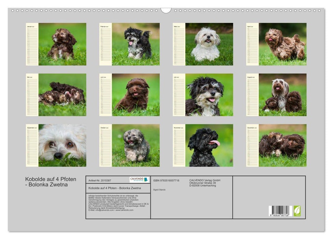Click the ISBN 9783516007718 text
Viewport: 332px width, 239px height.
[x=166, y=180]
